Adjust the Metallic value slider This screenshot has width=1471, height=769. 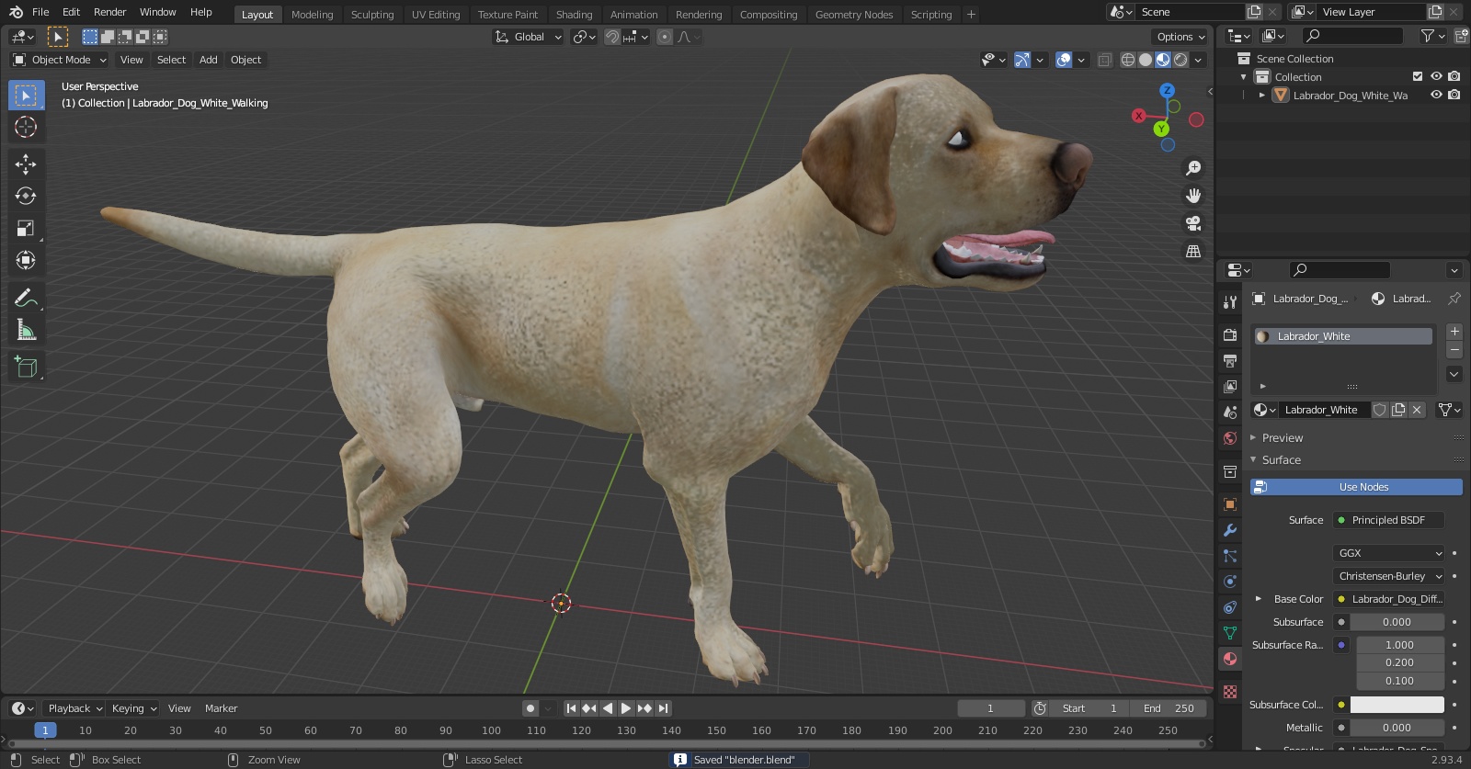[x=1397, y=728]
